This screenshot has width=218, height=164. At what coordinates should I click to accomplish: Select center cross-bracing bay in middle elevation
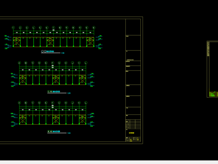[56, 80]
